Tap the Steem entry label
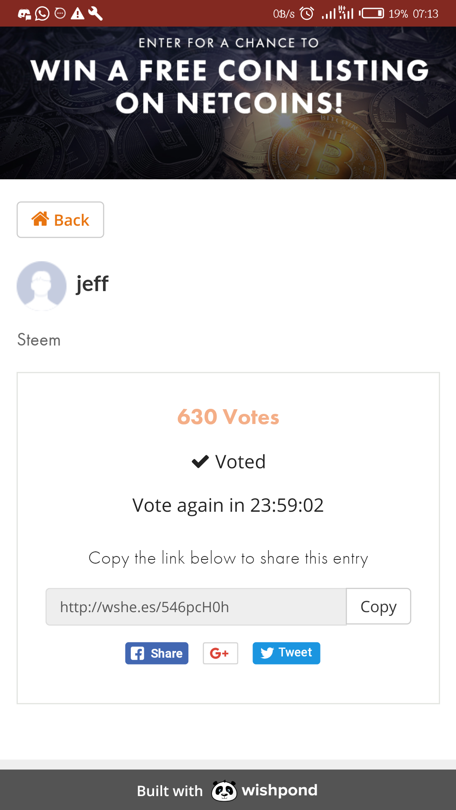 39,340
